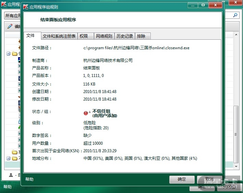243x193 pixels.
Task: Collapse the upper folder tree node
Action: coord(8,53)
